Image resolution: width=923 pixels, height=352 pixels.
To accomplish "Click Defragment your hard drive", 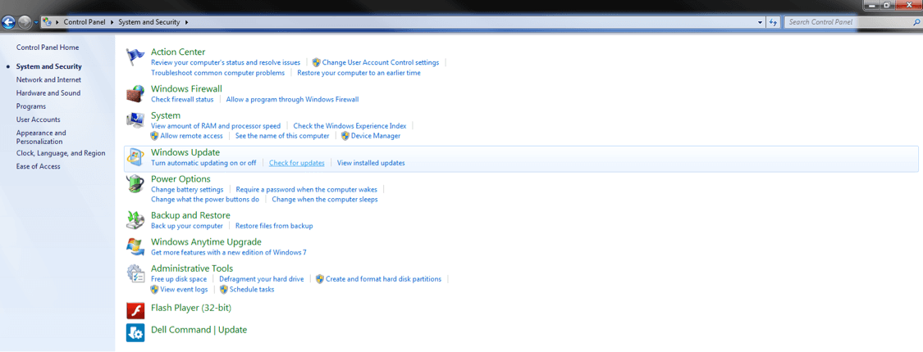I will click(x=262, y=279).
